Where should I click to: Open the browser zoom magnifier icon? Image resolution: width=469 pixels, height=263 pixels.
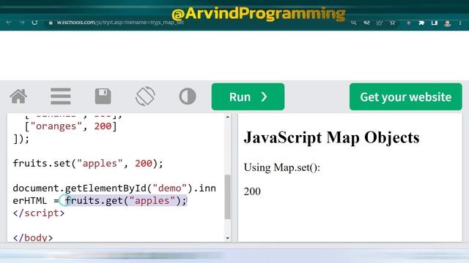(x=353, y=23)
